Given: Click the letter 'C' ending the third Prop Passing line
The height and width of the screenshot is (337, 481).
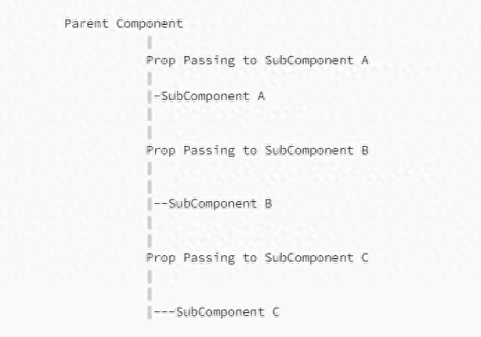Looking at the screenshot, I should click(364, 258).
